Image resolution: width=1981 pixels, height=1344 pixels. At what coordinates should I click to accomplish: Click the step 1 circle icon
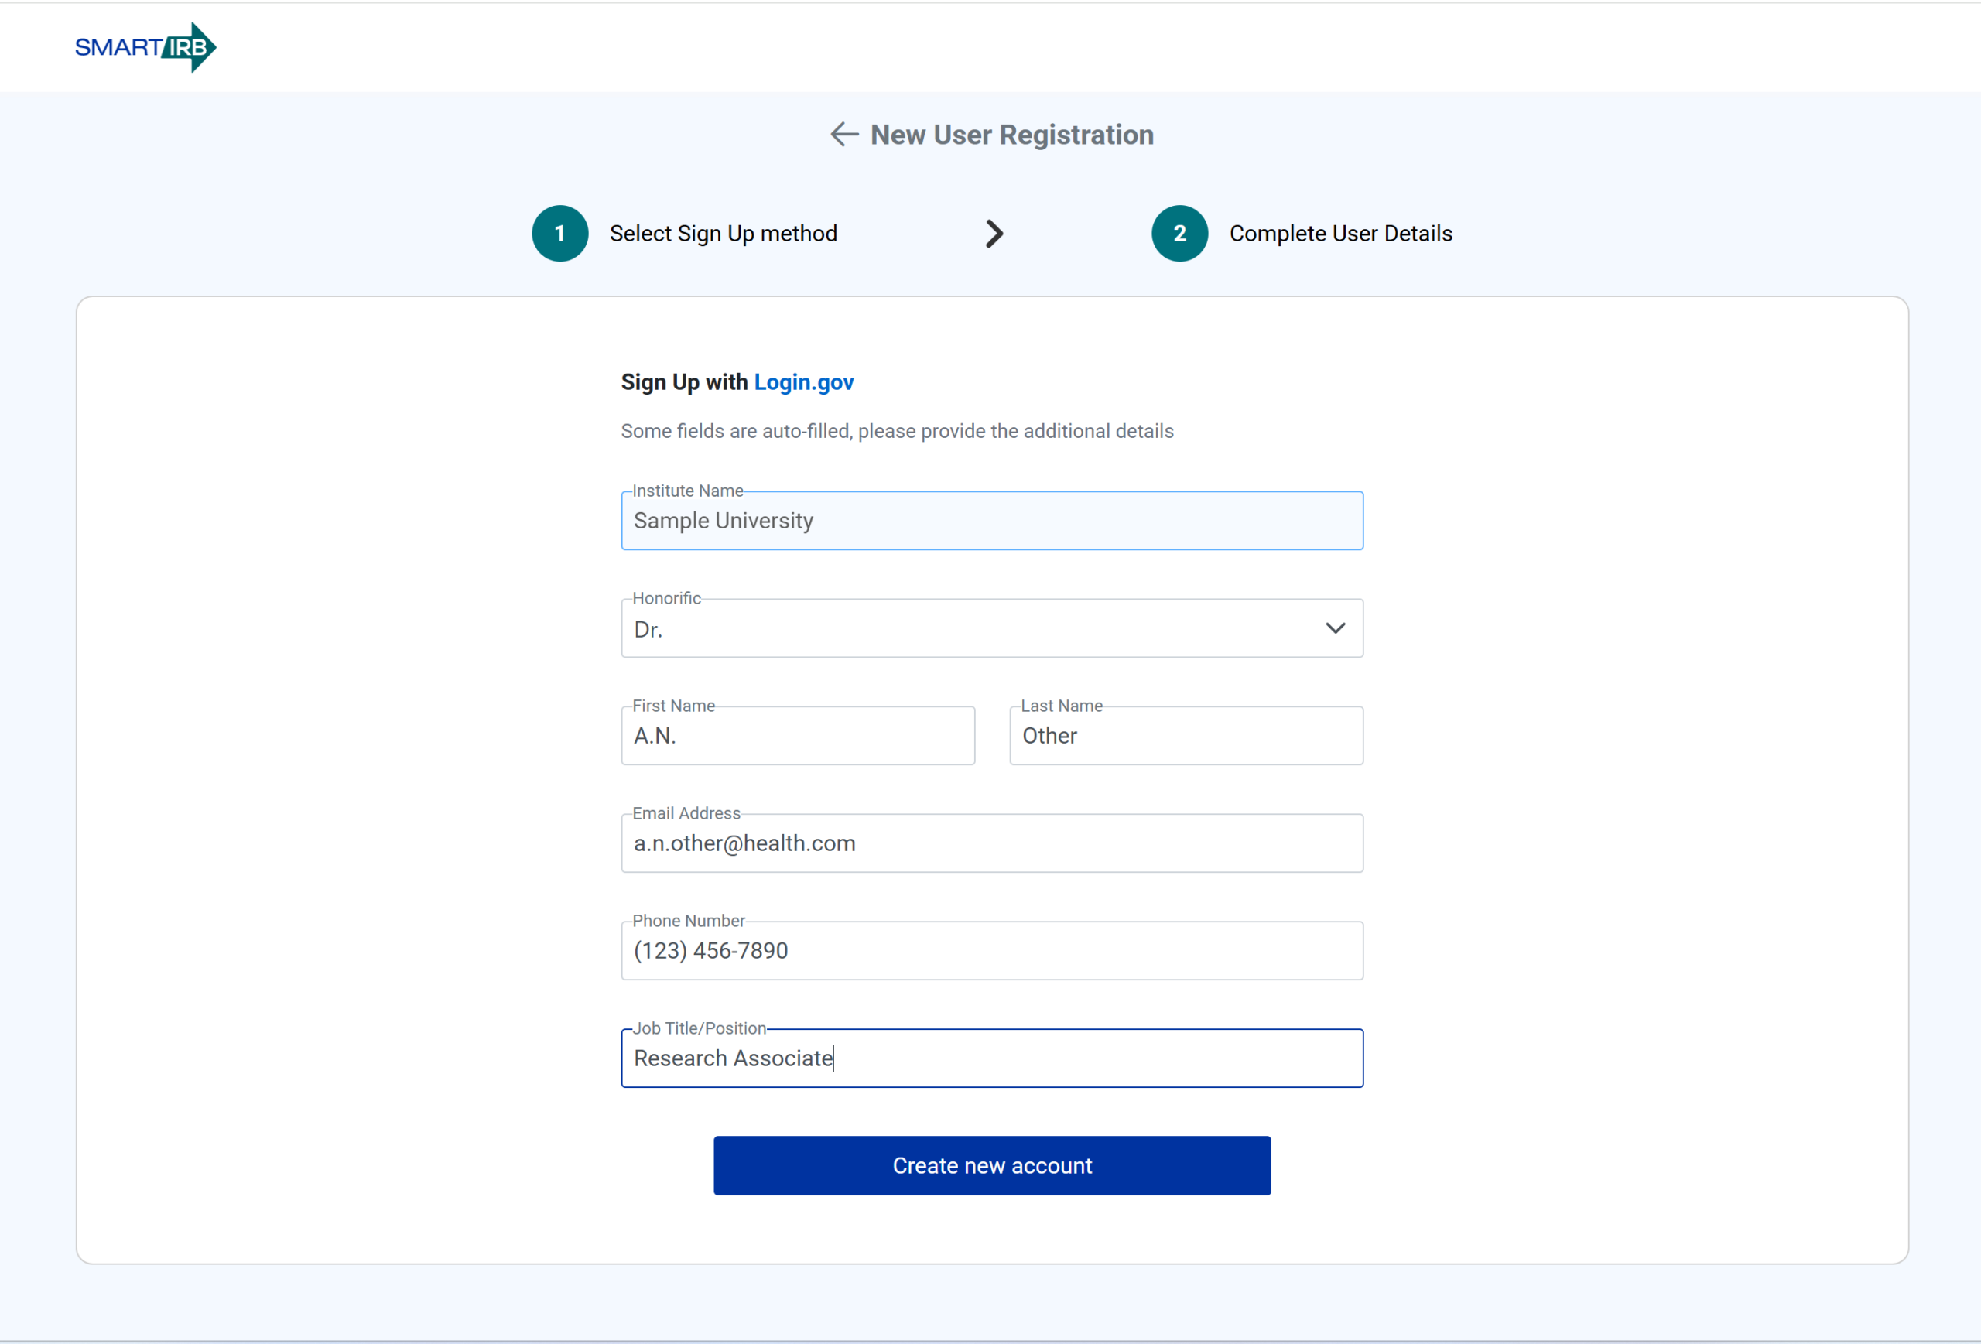coord(560,234)
